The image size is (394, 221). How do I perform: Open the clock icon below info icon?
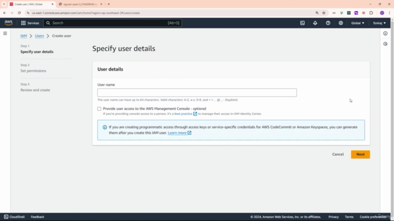[385, 44]
